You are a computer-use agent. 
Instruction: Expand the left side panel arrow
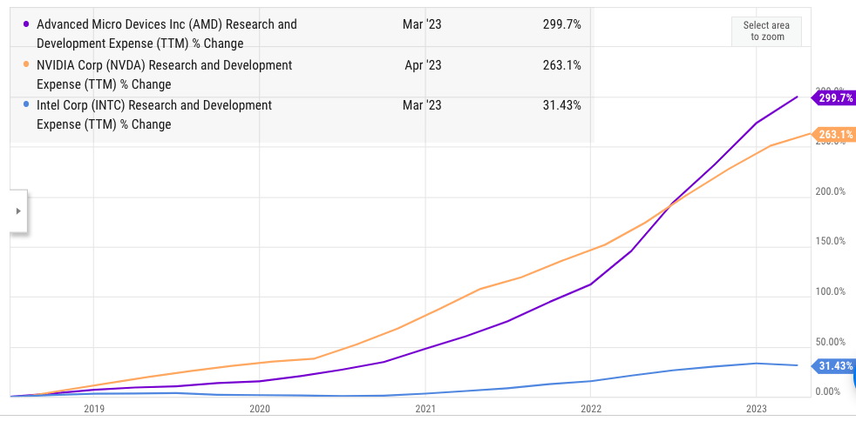click(x=18, y=210)
